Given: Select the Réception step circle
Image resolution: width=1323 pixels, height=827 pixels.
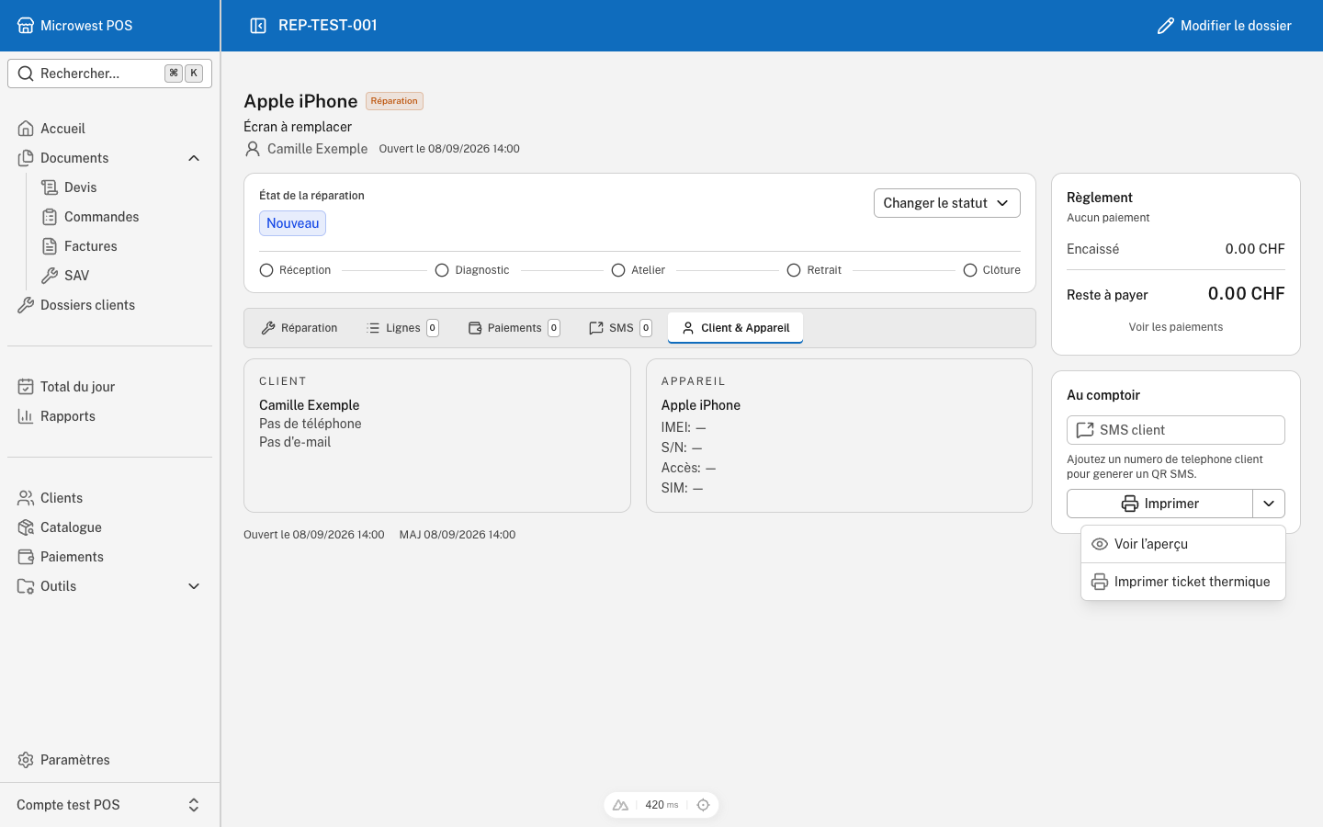Looking at the screenshot, I should 266,270.
